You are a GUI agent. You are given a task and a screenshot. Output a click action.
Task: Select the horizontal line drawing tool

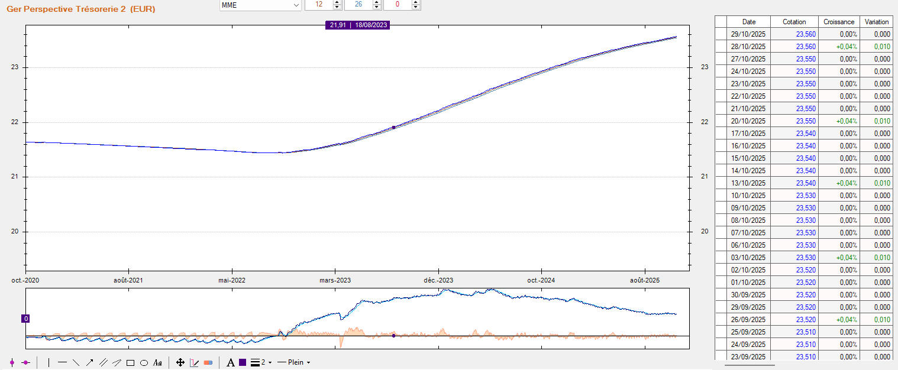62,362
